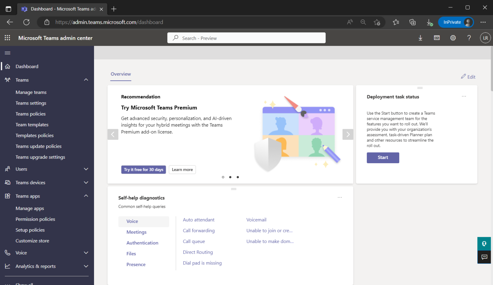Image resolution: width=493 pixels, height=285 pixels.
Task: Open the Analytics & reports icon
Action: tap(8, 266)
